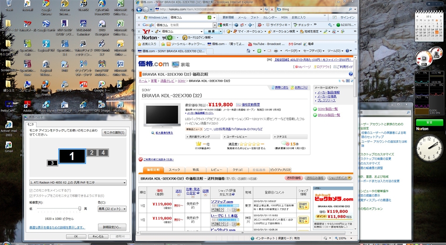Select monitor 1 in display settings
Screen dimensions: 446x245
(x=72, y=156)
